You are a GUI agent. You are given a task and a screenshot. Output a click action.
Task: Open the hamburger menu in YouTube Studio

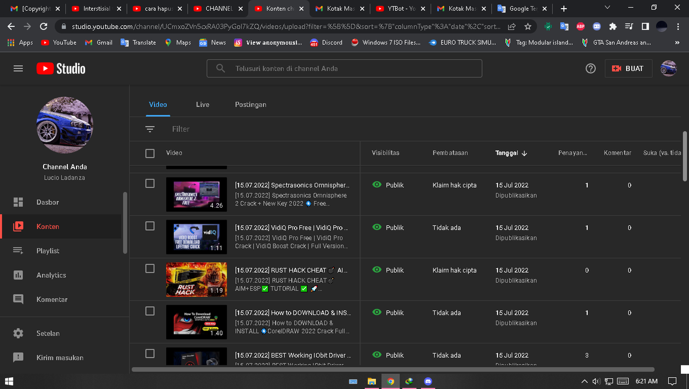click(x=18, y=68)
